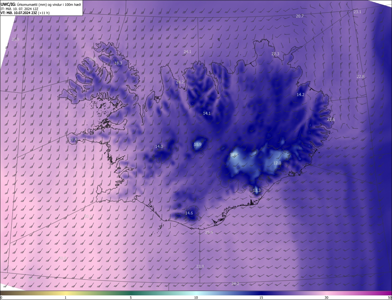Click the 23.9 value label

pos(200,266)
